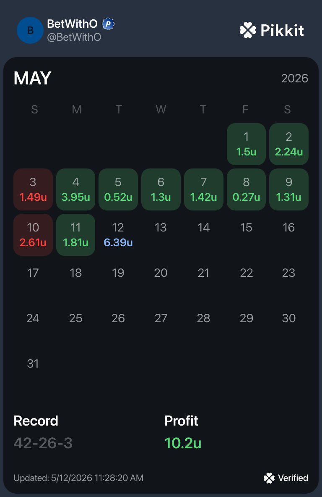Click the Updated timestamp text
The image size is (322, 497).
(78, 478)
